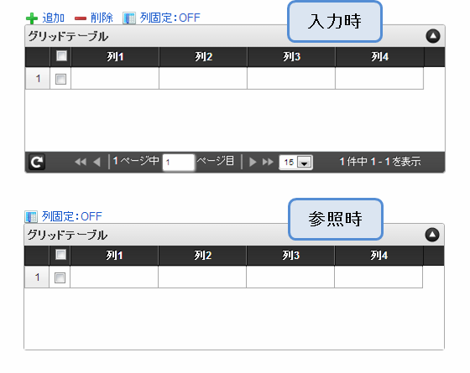This screenshot has width=470, height=373.
Task: Click column-freeze icon above input-mode grid
Action: [129, 18]
